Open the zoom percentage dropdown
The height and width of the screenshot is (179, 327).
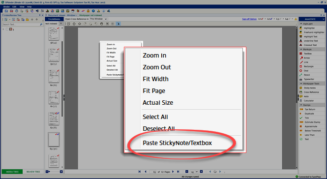click(197, 172)
